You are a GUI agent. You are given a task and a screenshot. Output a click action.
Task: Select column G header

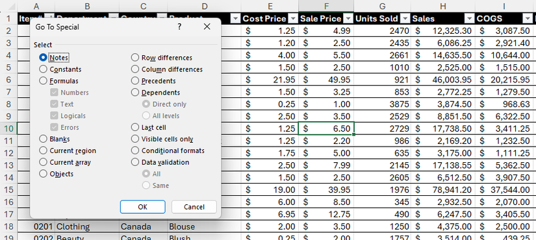(x=382, y=6)
